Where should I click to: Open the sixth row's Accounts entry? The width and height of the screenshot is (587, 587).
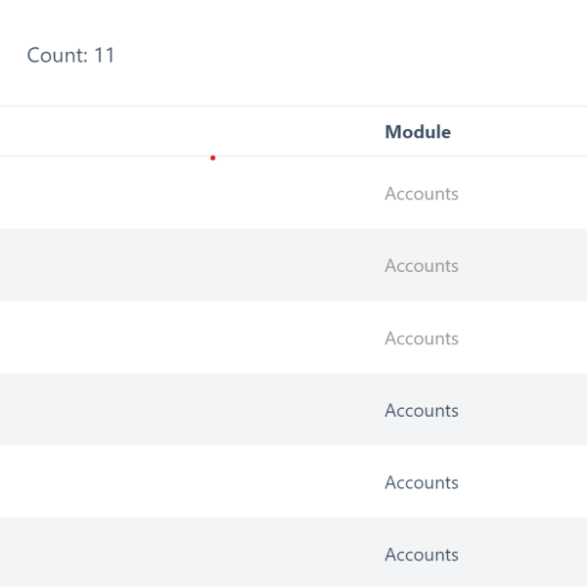pyautogui.click(x=422, y=555)
